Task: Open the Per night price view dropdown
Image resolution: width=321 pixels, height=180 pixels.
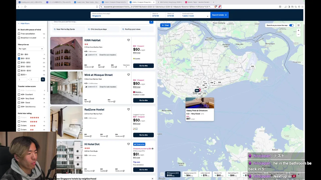Action: (x=31, y=49)
